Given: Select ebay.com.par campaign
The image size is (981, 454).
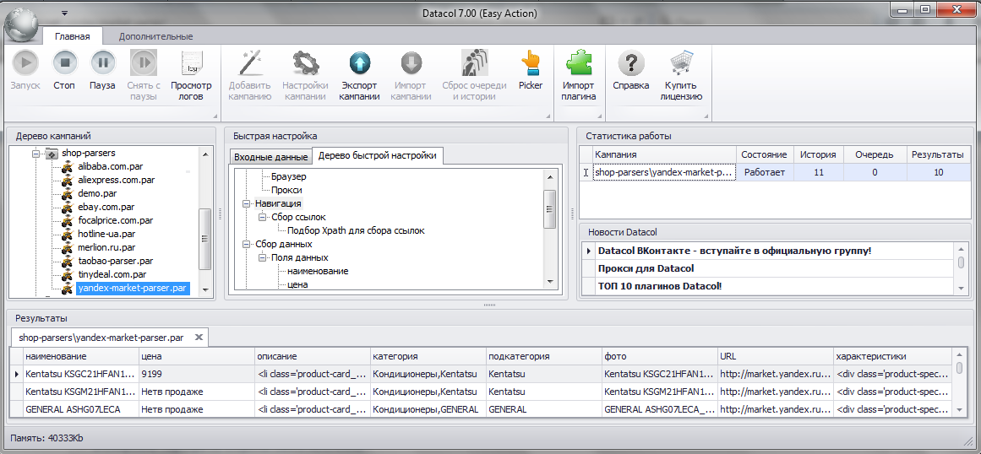Looking at the screenshot, I should (107, 207).
